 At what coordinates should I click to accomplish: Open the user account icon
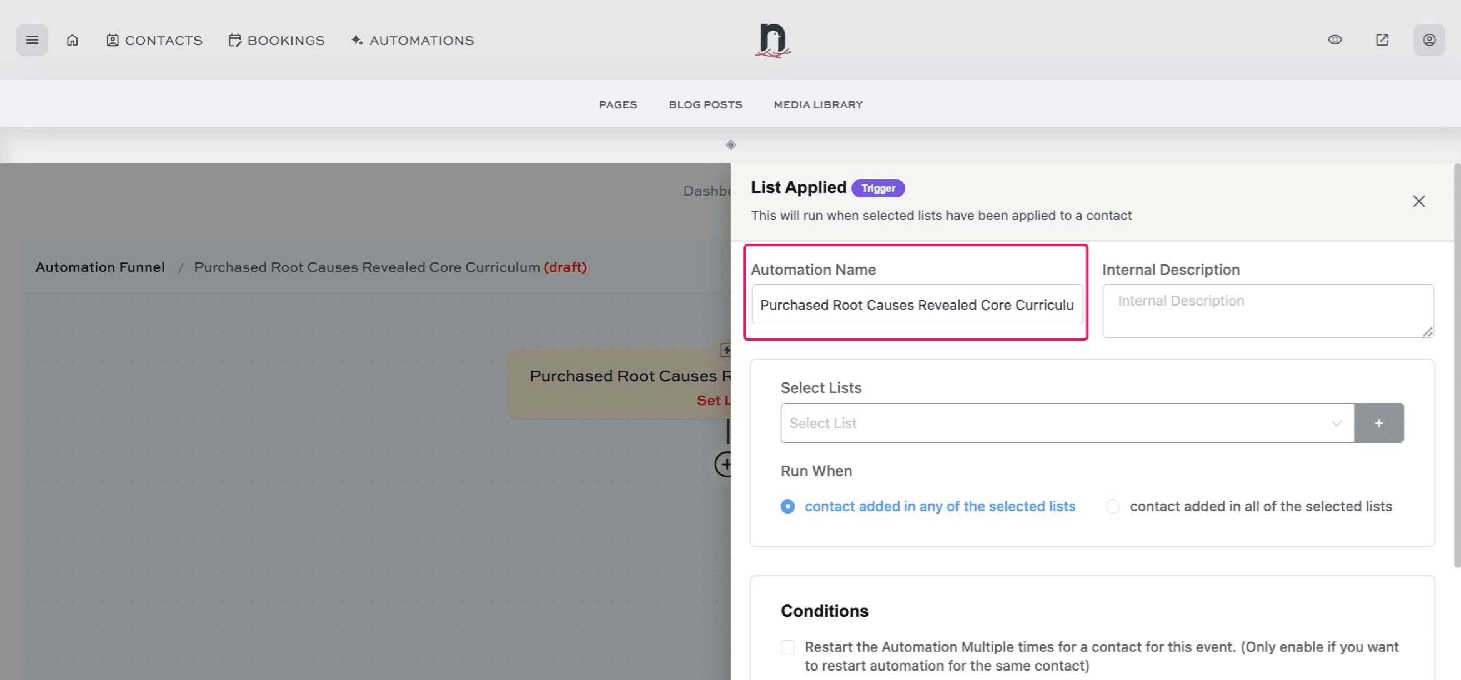(x=1429, y=40)
